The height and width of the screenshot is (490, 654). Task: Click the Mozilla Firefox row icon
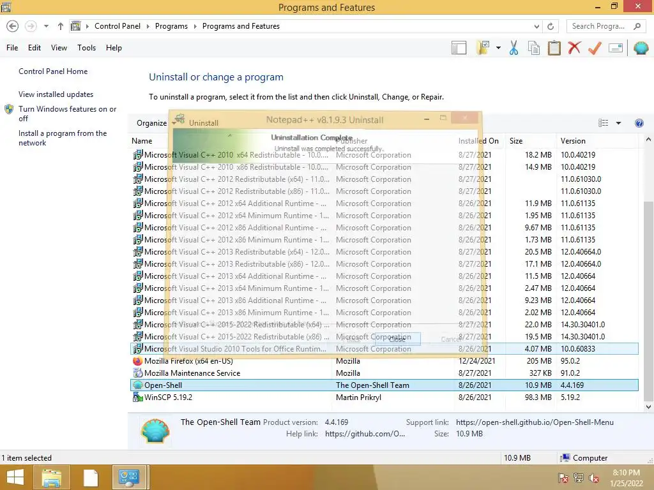[138, 361]
